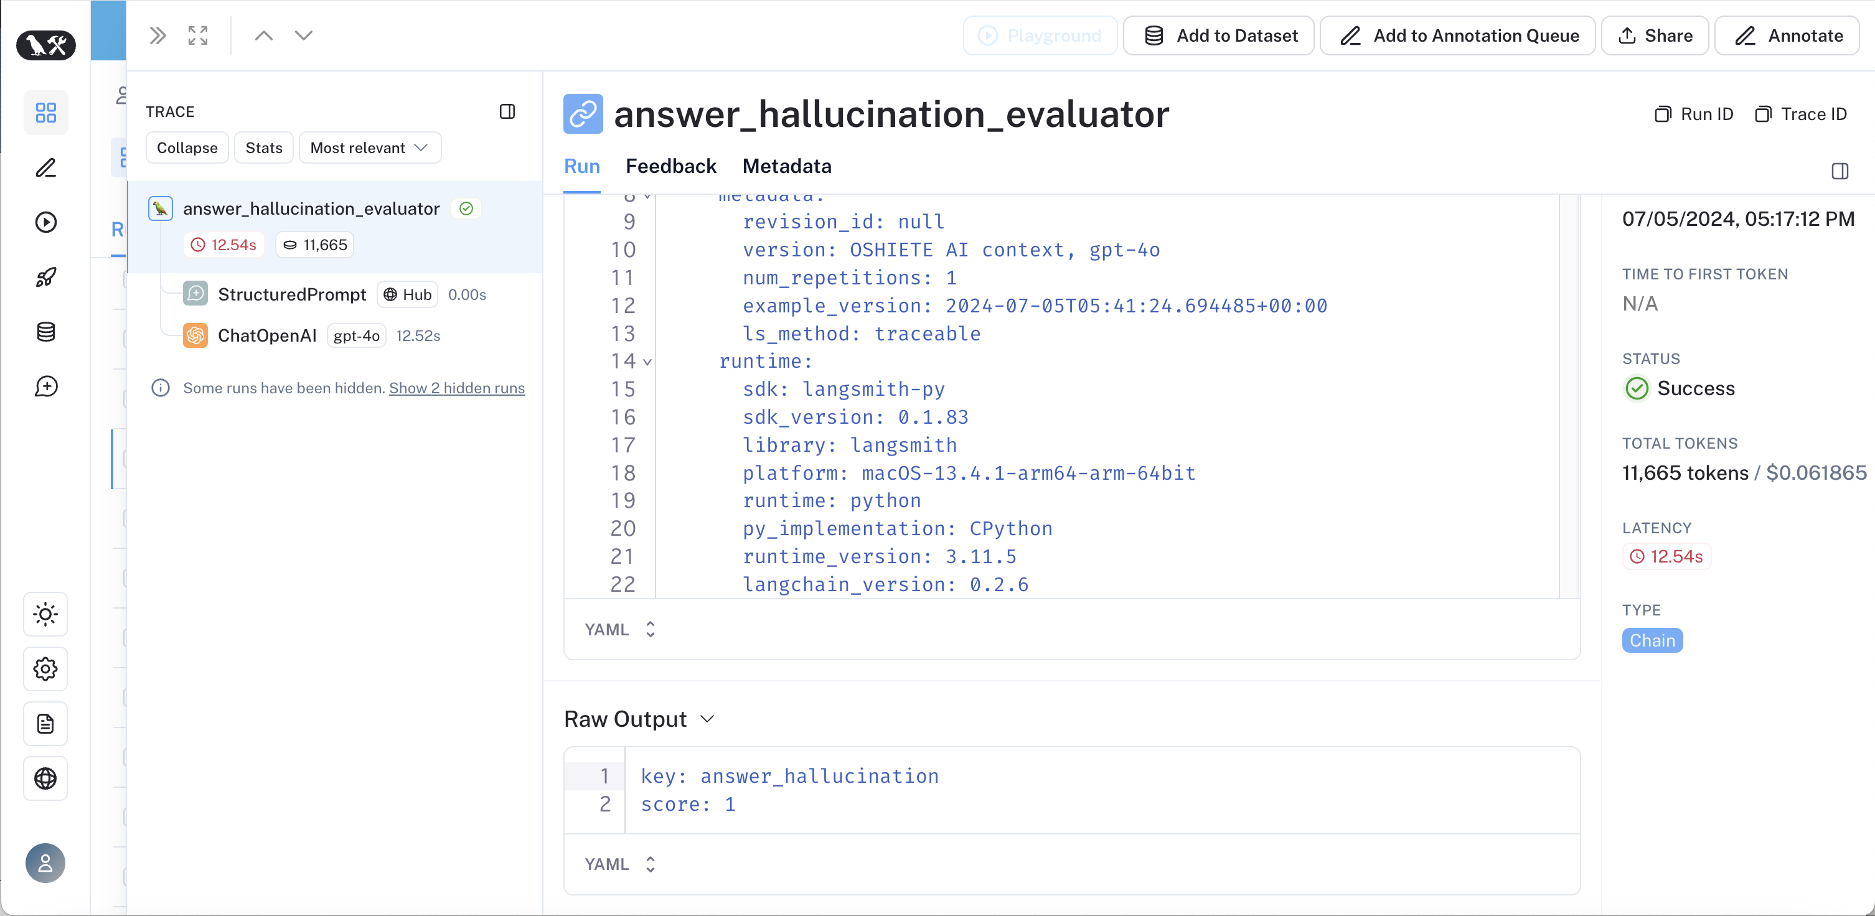Switch to the Metadata tab
The height and width of the screenshot is (916, 1875).
787,167
